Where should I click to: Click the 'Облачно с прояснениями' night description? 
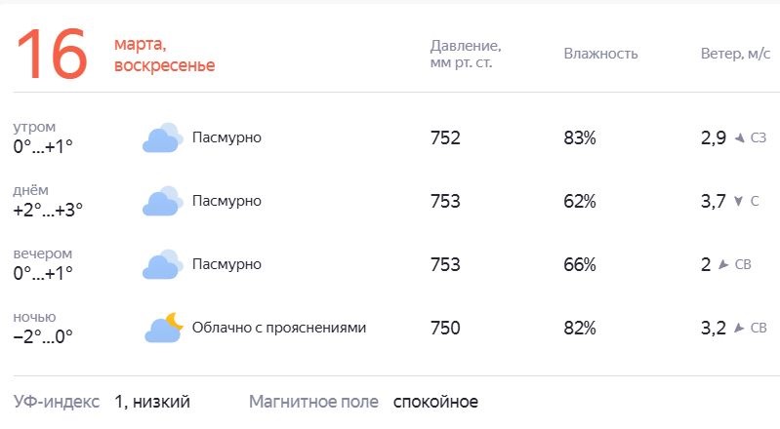tap(279, 328)
